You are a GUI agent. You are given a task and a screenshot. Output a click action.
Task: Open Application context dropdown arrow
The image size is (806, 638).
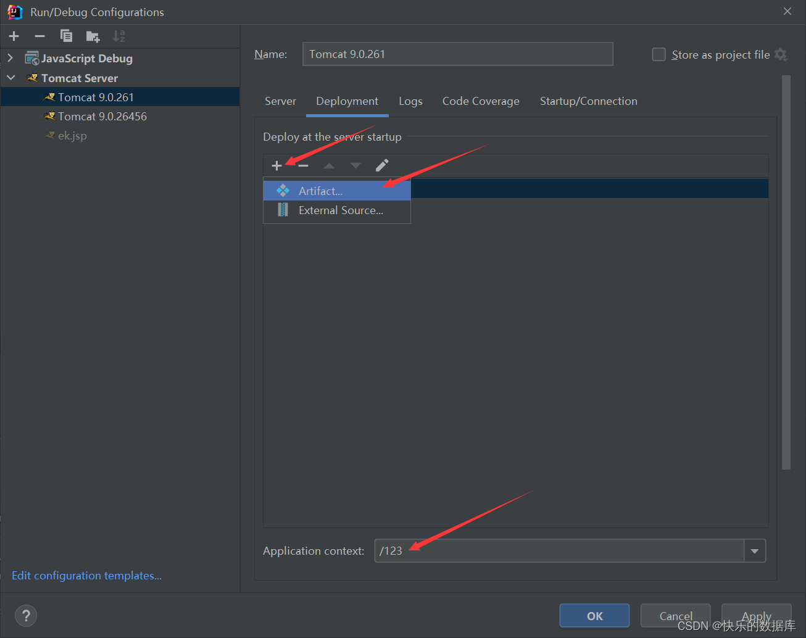755,551
